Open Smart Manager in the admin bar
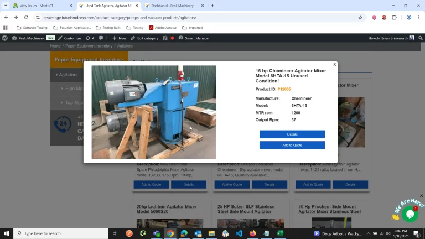The width and height of the screenshot is (425, 239). [x=194, y=38]
